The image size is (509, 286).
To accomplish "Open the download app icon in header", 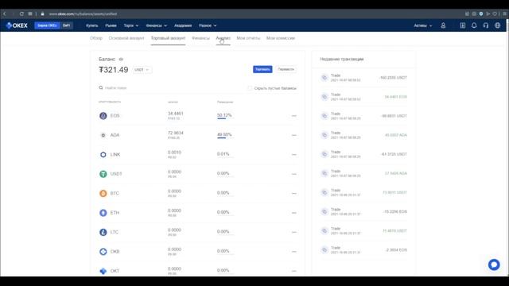I will point(463,25).
